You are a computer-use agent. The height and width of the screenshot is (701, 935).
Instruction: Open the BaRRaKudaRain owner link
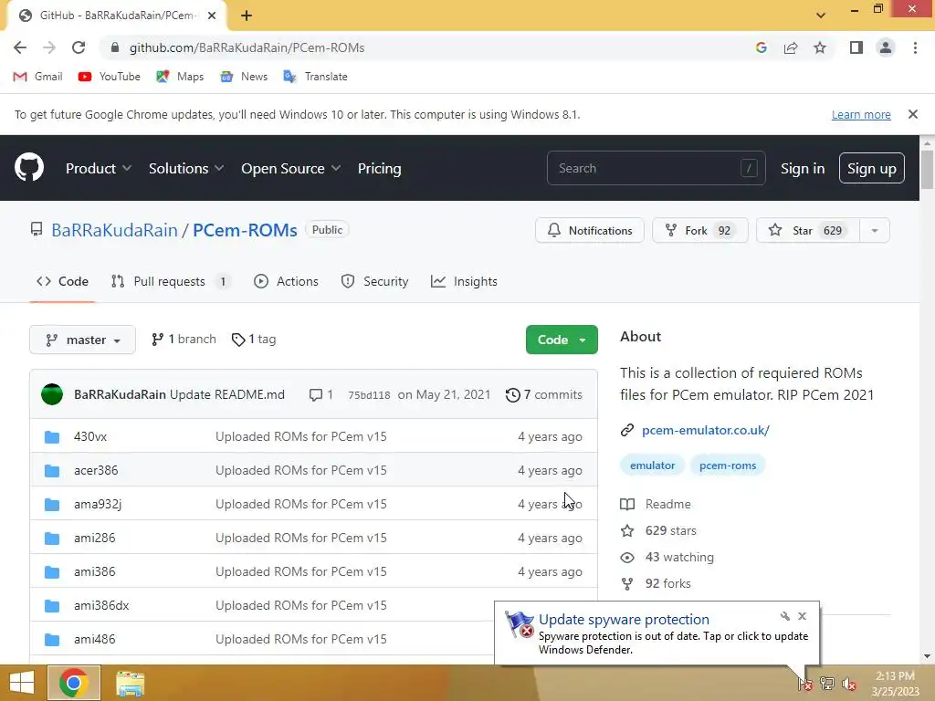[x=114, y=230]
